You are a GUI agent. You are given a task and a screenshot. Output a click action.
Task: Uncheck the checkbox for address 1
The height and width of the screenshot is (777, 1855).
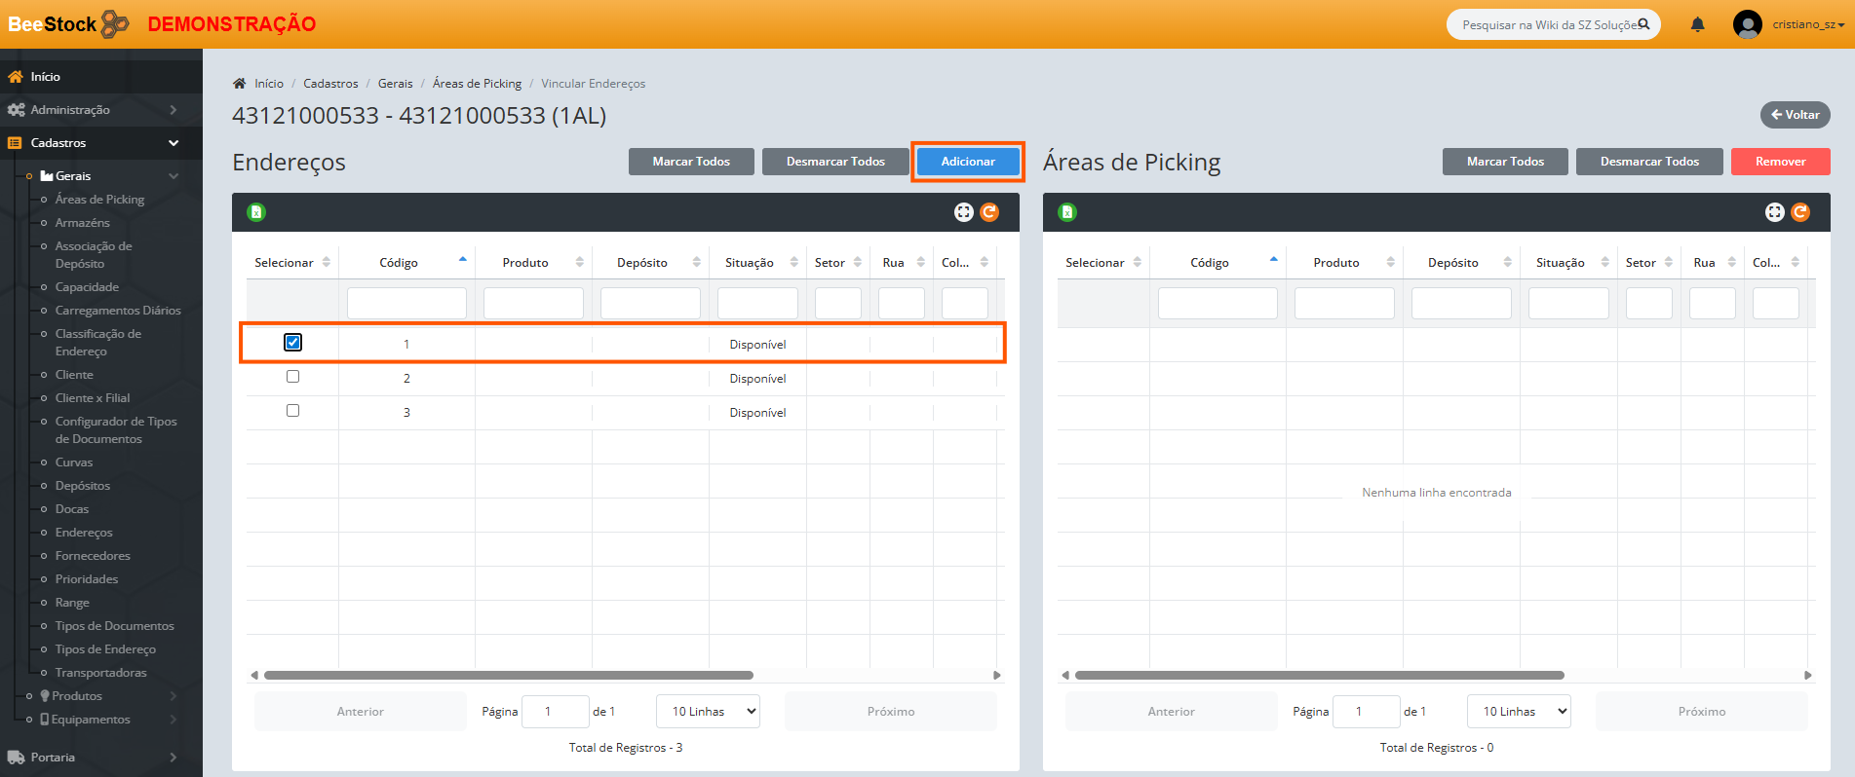tap(292, 343)
